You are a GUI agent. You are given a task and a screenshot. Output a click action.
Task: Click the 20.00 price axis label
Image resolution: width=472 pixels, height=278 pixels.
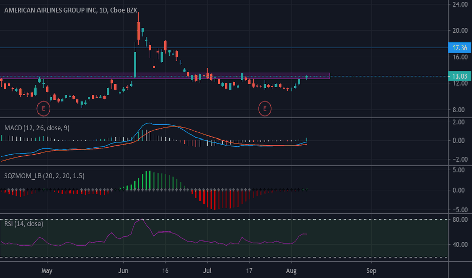point(460,30)
